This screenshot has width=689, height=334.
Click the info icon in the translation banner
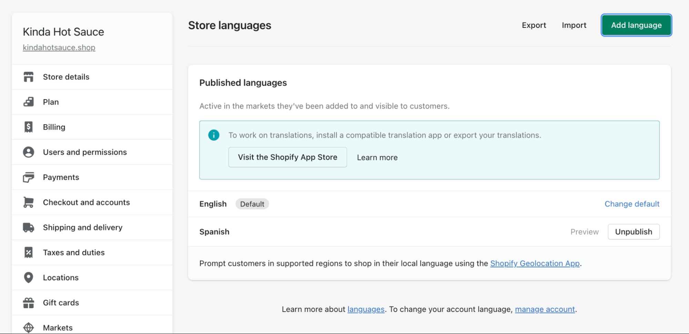[x=214, y=135]
